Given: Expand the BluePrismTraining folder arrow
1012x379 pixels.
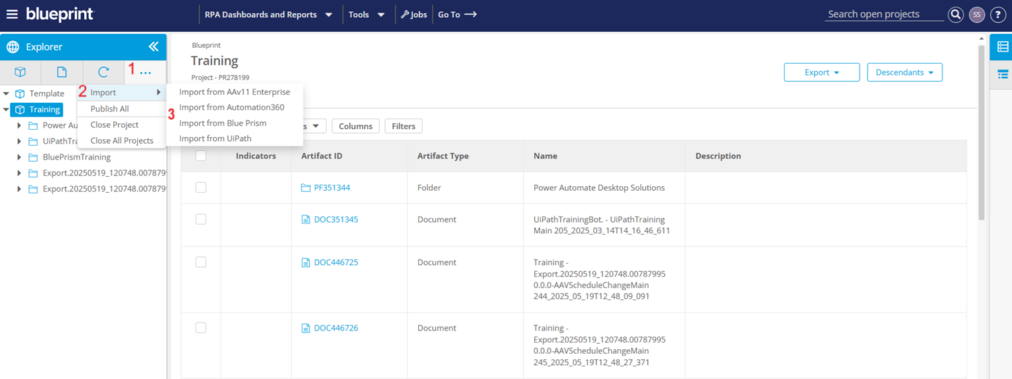Looking at the screenshot, I should (x=19, y=157).
